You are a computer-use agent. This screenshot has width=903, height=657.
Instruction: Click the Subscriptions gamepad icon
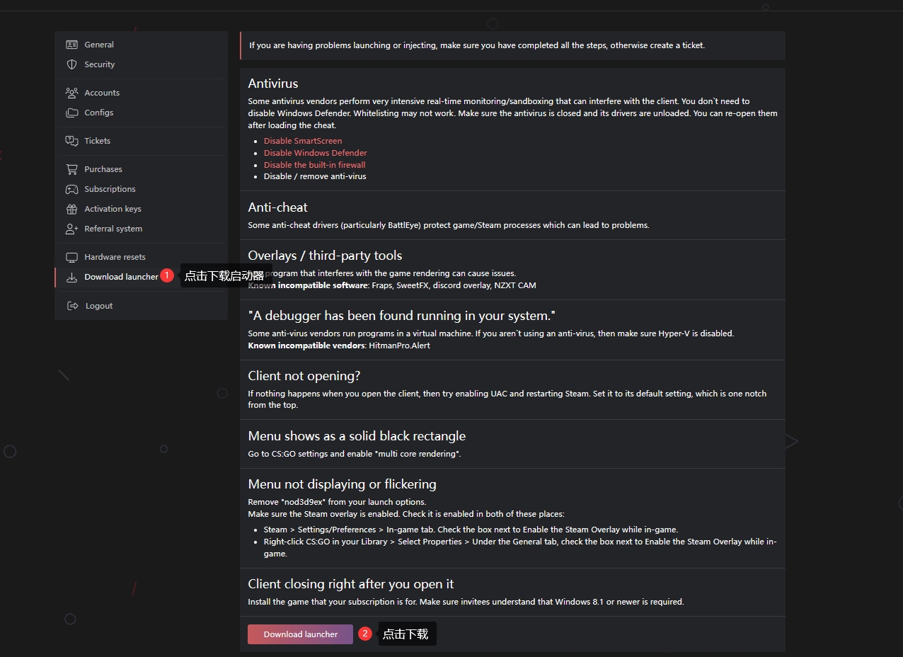(x=71, y=189)
